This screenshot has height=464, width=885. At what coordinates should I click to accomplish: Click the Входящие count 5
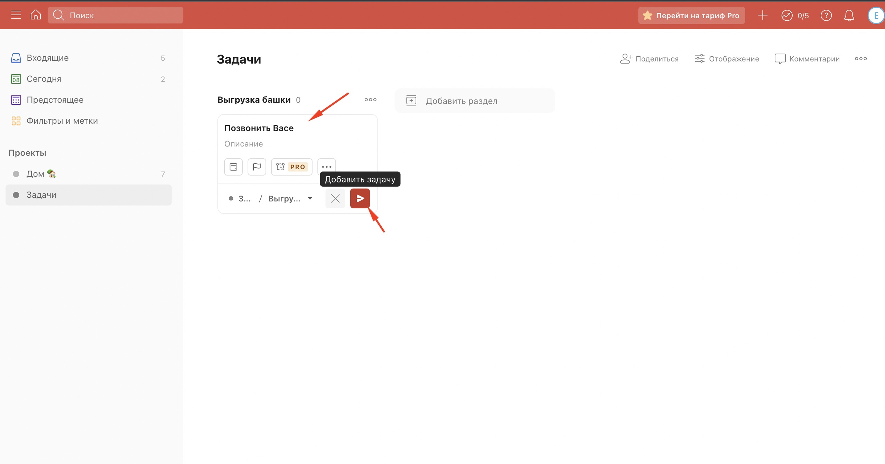[x=163, y=58]
